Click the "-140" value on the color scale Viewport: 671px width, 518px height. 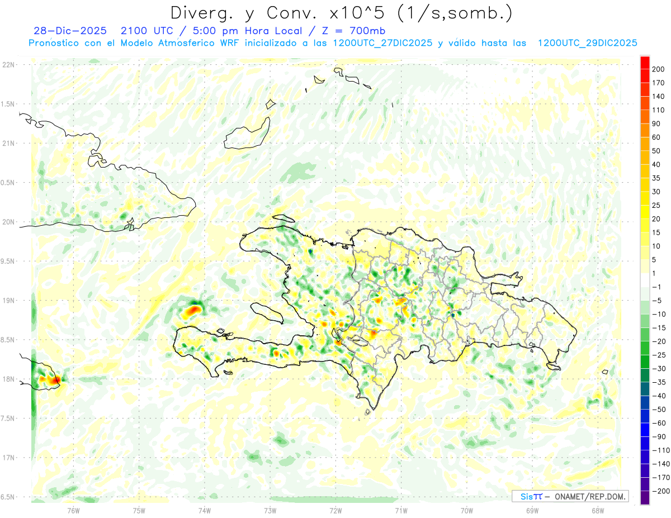coord(660,464)
